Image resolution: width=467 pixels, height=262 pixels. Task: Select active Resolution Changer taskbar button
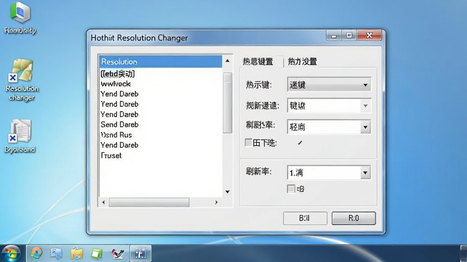coord(140,253)
